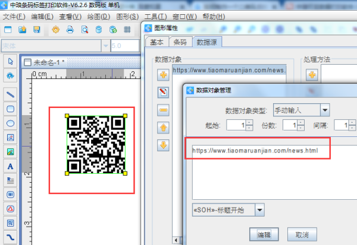Viewport: 357px width, 245px height.
Task: Click the red triangle tool below the barcode tool
Action: [10, 209]
